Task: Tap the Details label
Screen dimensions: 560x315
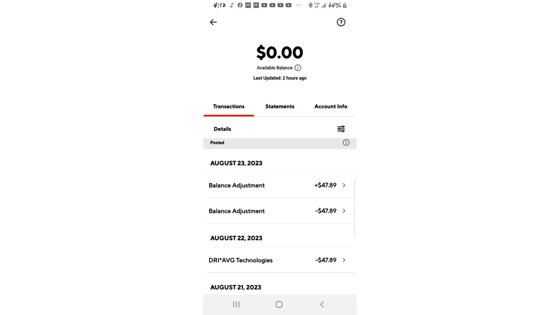Action: 222,129
